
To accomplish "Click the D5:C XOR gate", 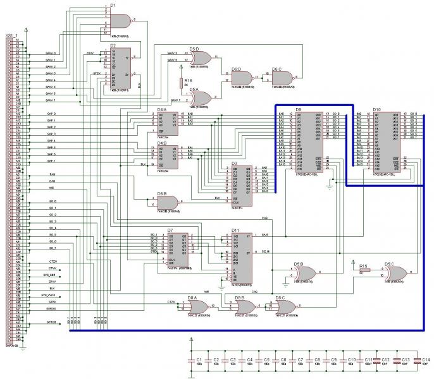I will tap(399, 272).
